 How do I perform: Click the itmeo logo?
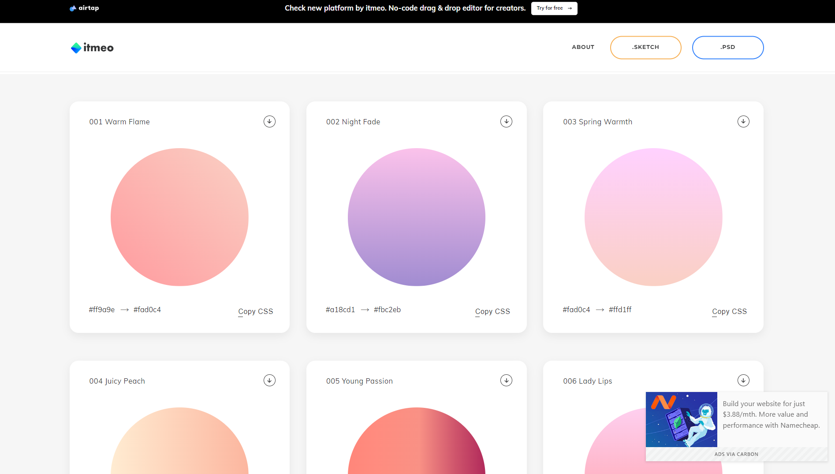coord(92,48)
